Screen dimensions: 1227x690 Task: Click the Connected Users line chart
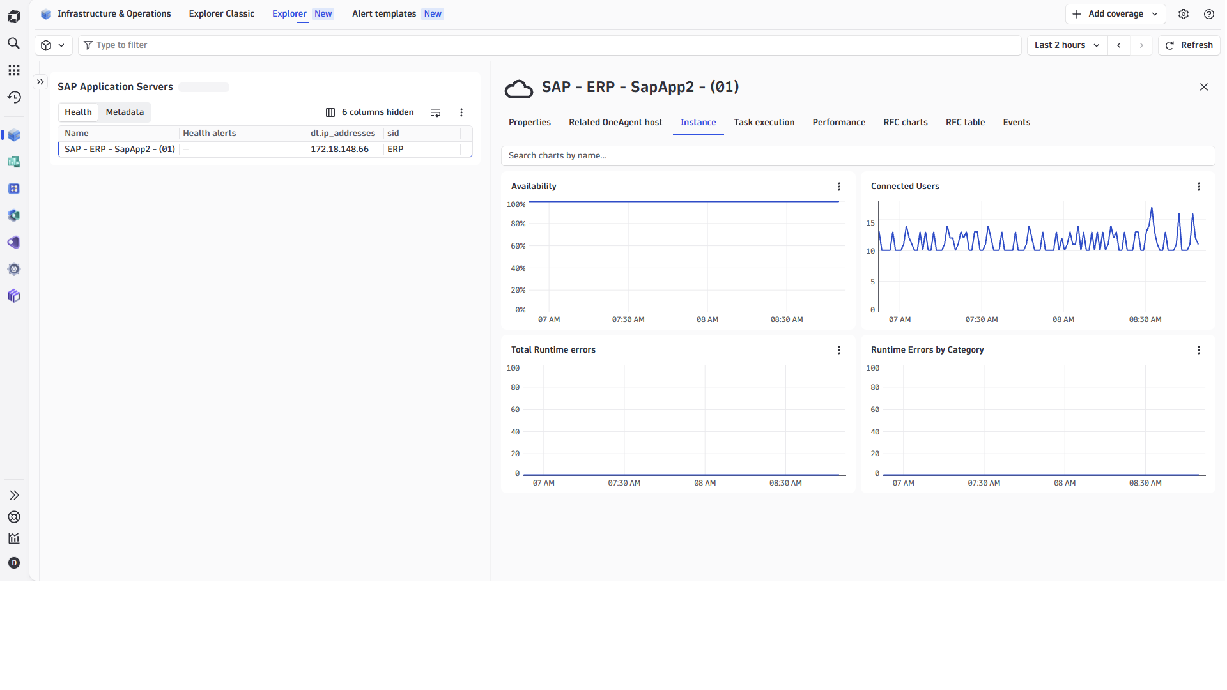[x=1042, y=257]
